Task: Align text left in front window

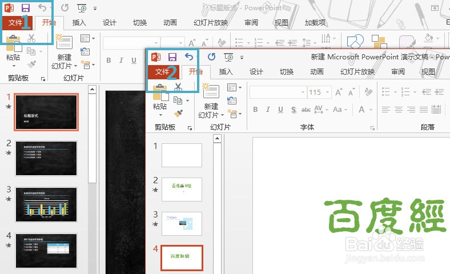Action: click(386, 109)
